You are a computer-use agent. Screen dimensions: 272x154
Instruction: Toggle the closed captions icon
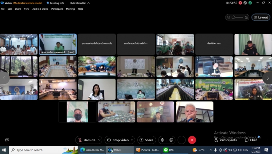click(7, 140)
